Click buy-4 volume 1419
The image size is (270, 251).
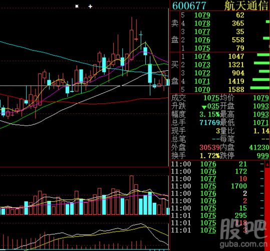pyautogui.click(x=236, y=81)
